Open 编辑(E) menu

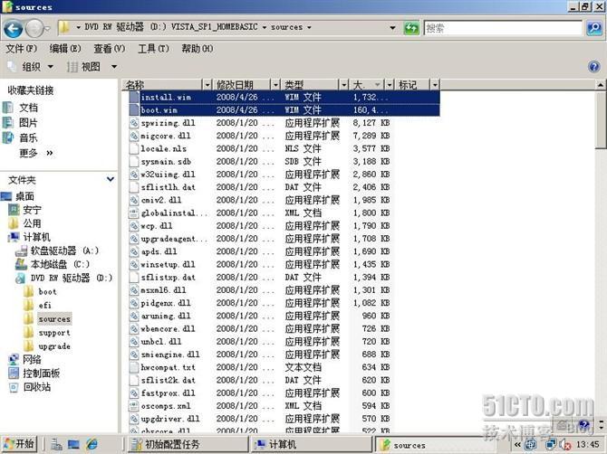(65, 49)
